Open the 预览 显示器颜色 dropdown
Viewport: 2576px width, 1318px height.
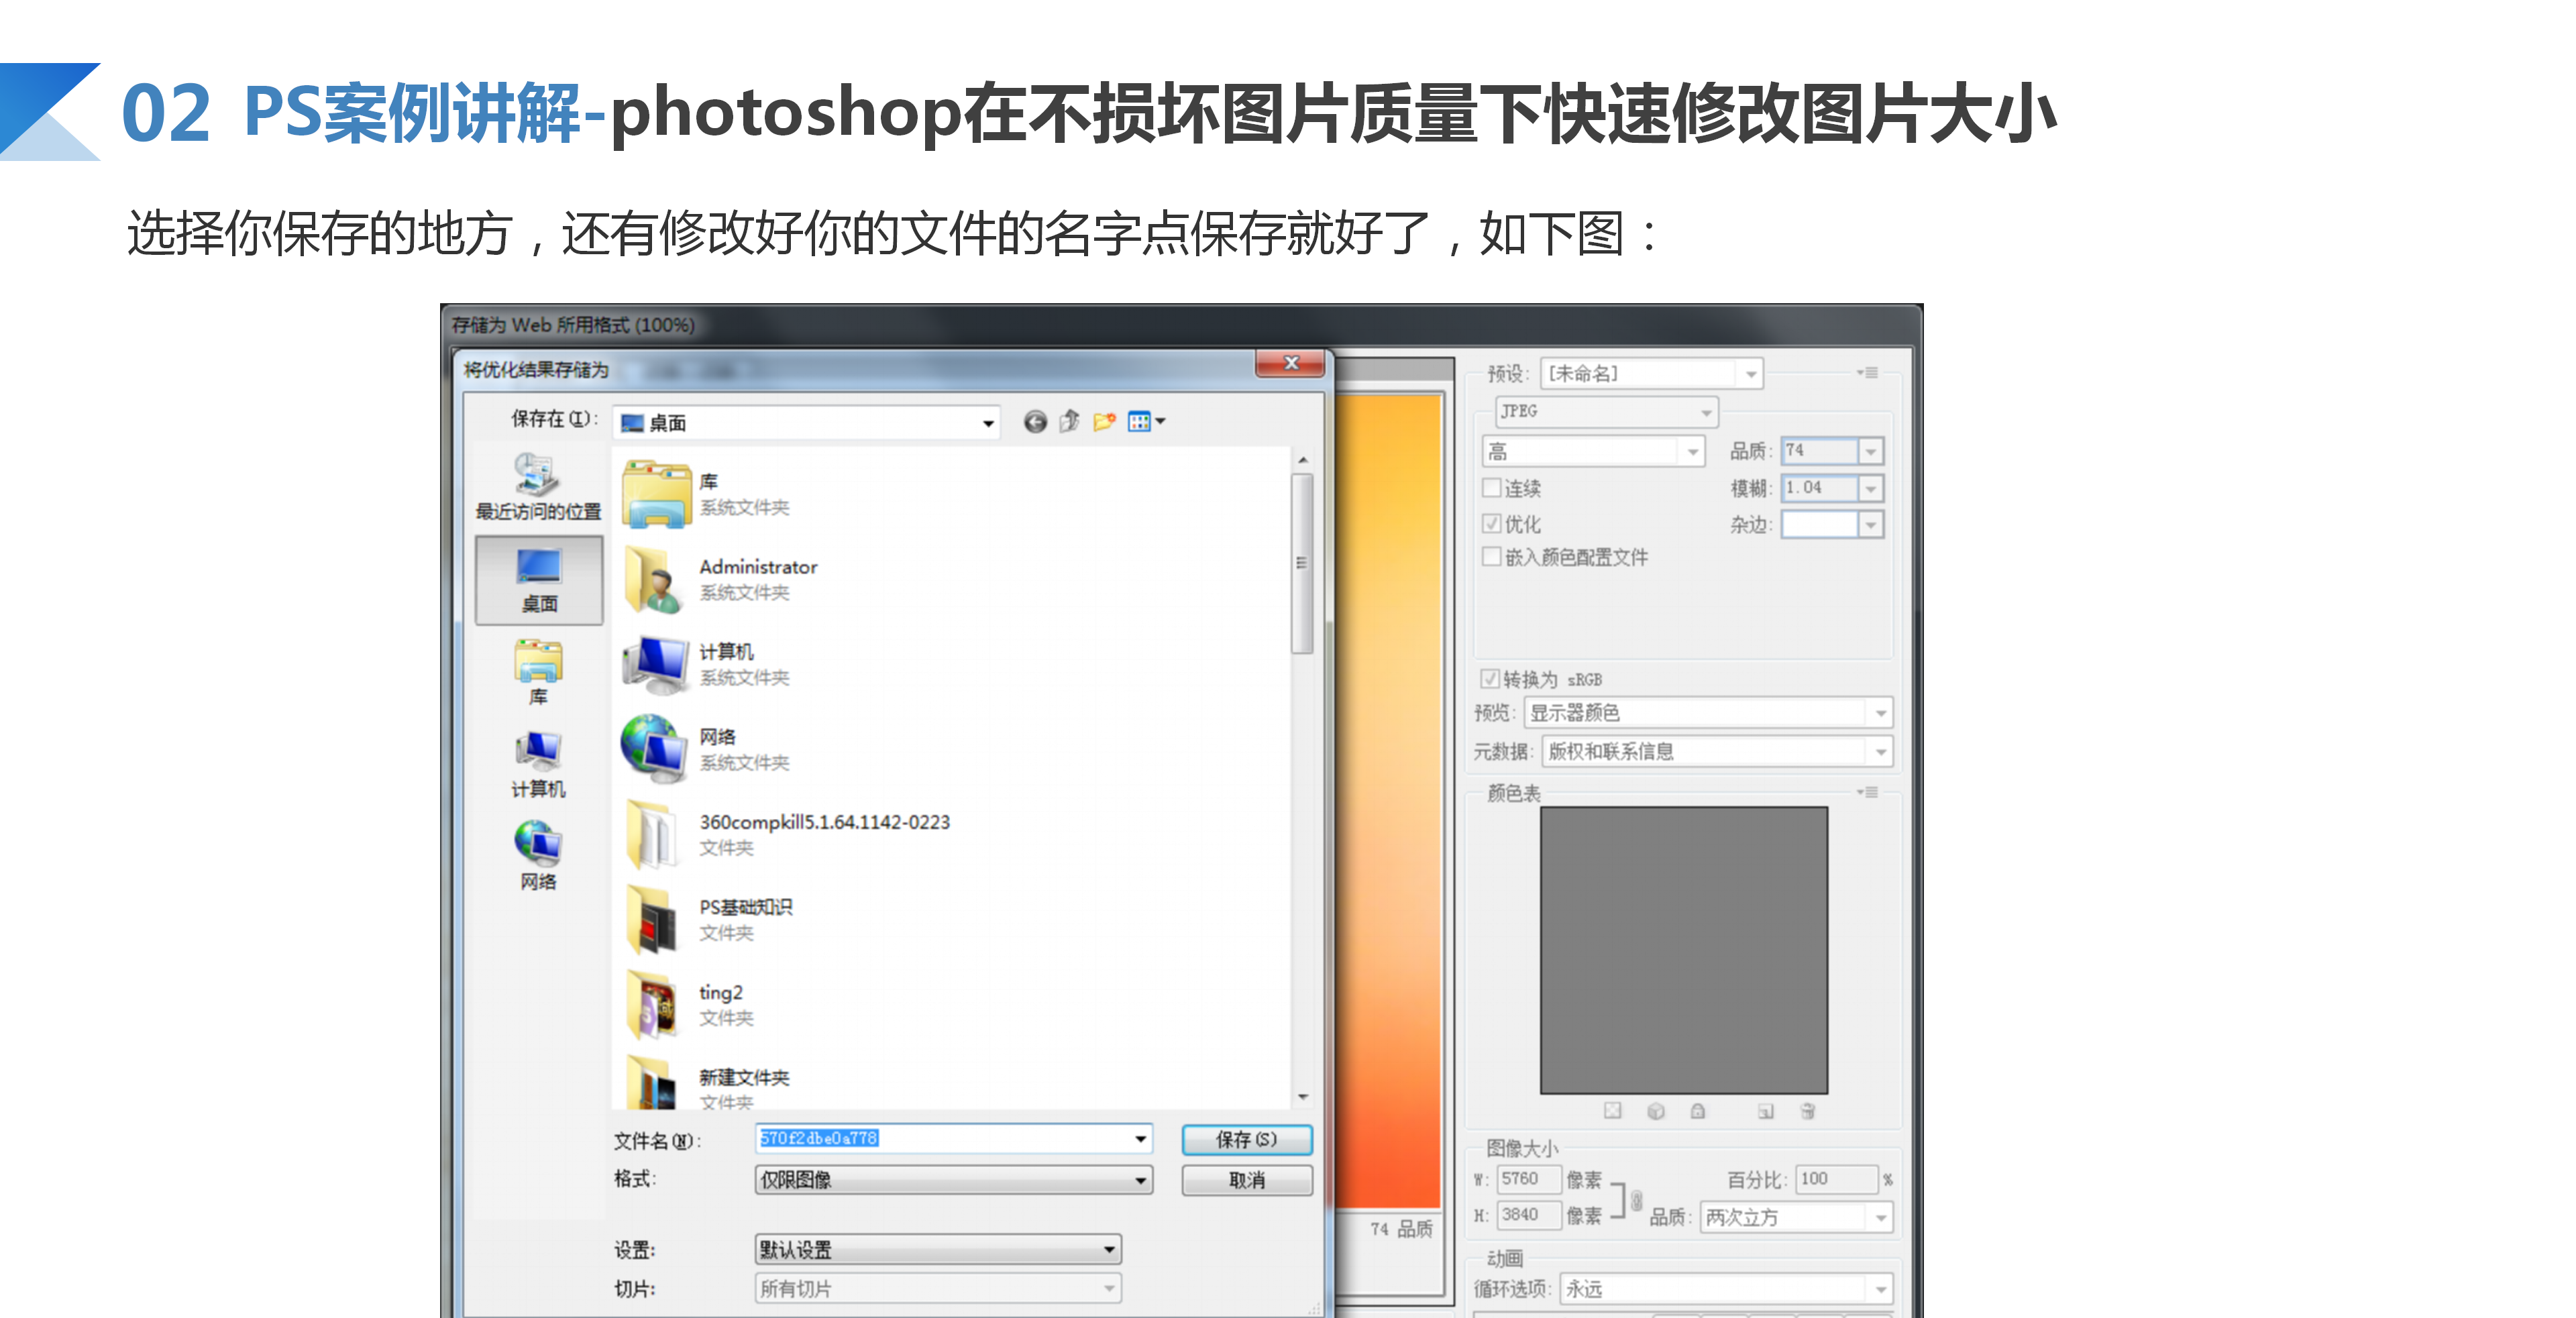coord(1708,713)
